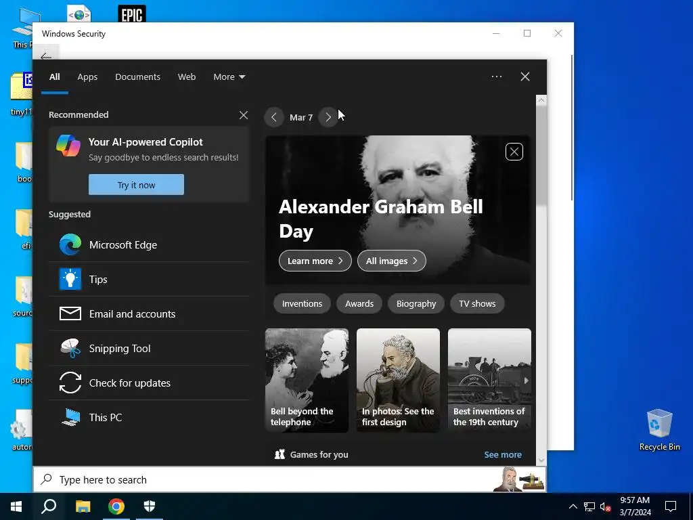This screenshot has height=520, width=693.
Task: Open Check for updates
Action: (149, 383)
